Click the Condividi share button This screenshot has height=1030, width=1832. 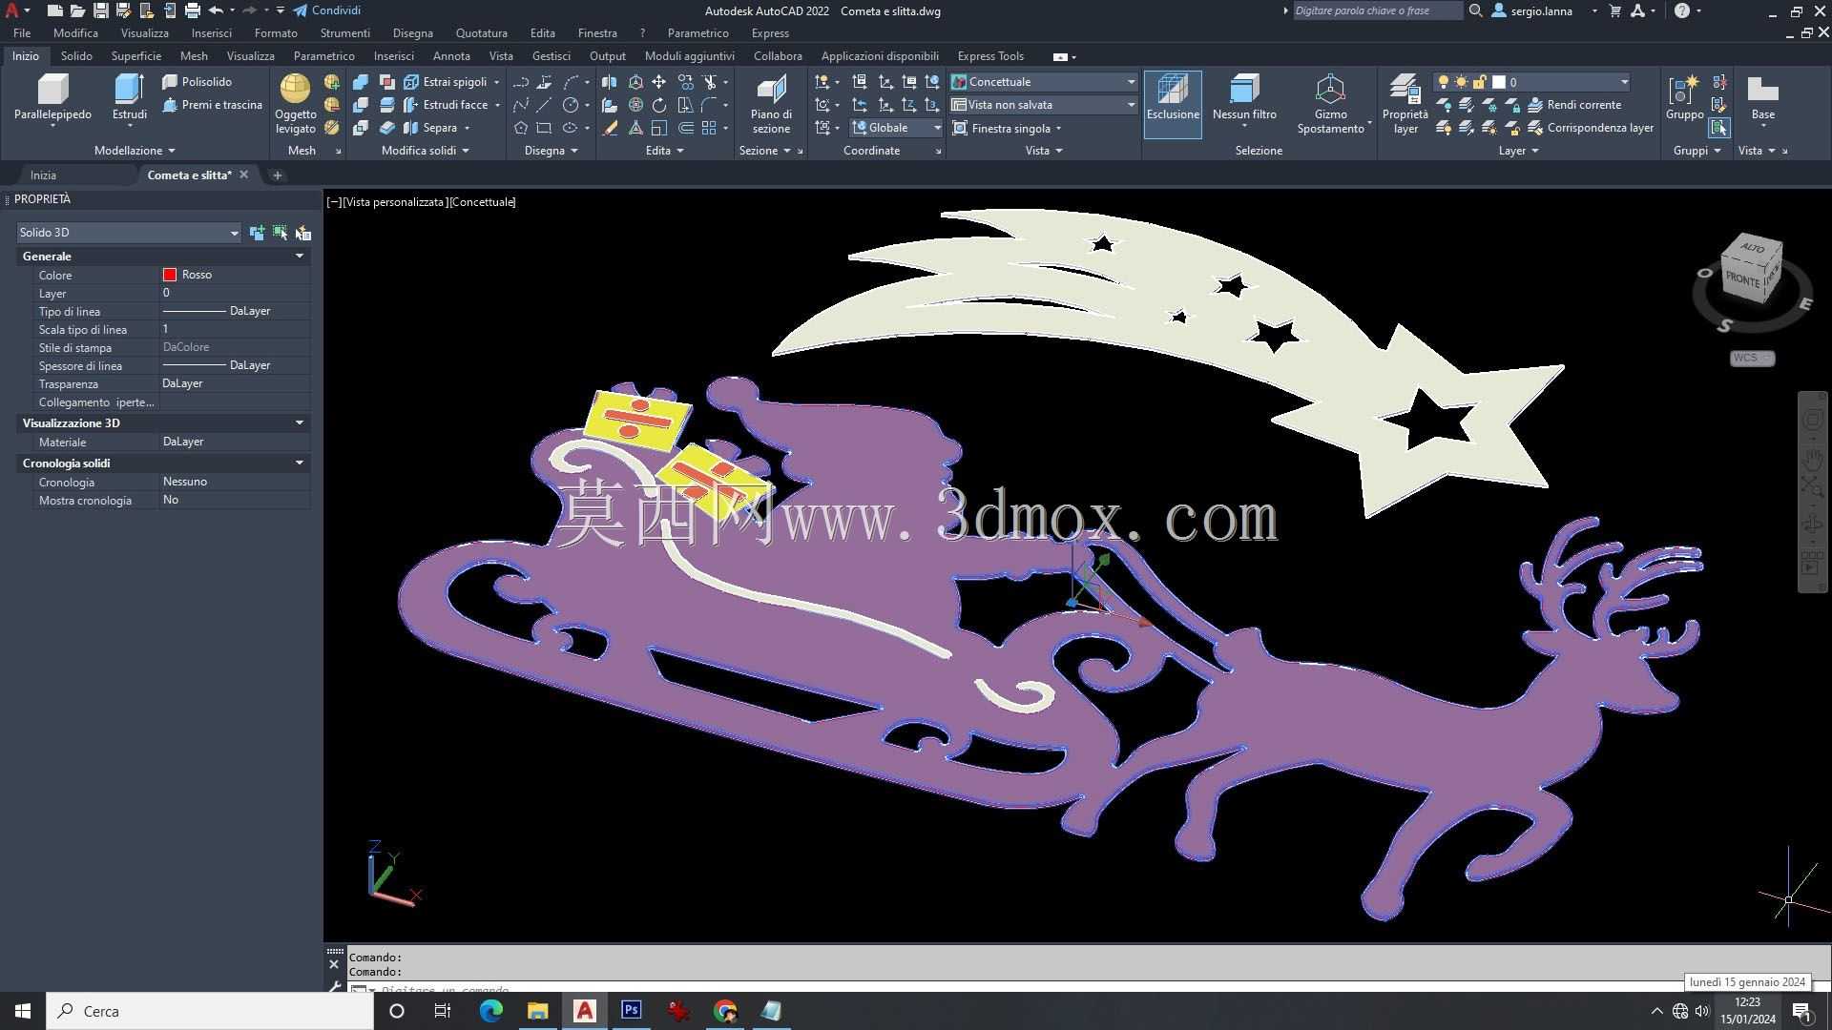pos(326,10)
